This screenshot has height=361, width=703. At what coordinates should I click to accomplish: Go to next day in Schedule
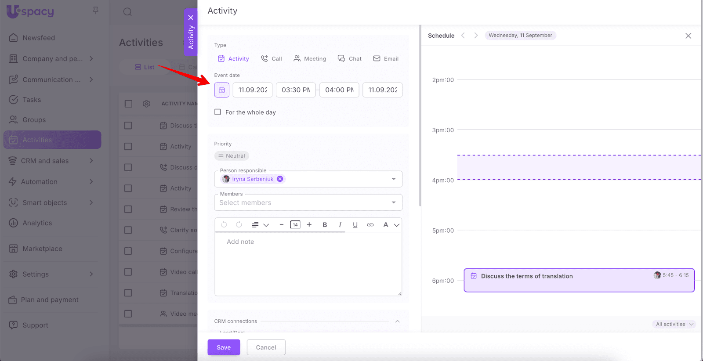[476, 36]
